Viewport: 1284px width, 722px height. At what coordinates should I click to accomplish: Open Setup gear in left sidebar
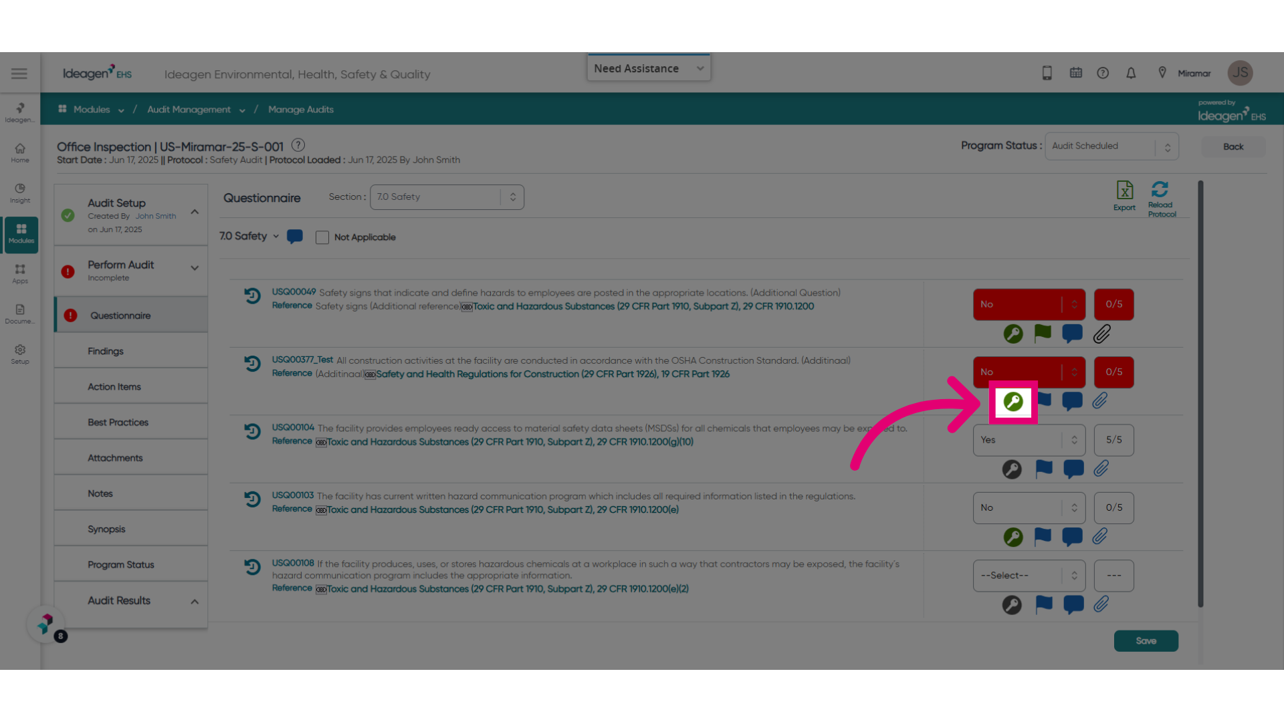20,354
